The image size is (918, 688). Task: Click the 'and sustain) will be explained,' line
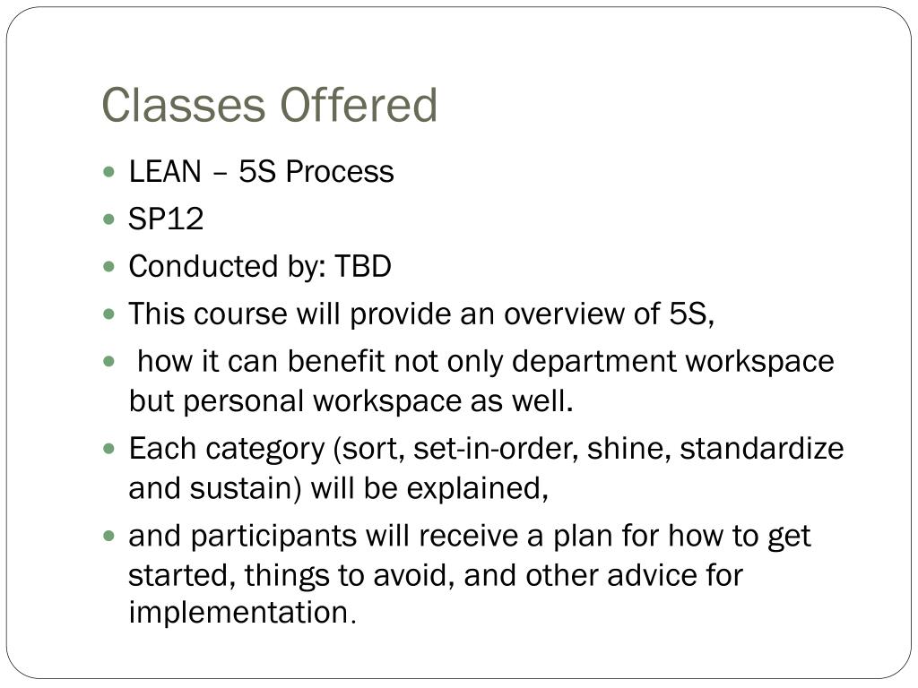(x=338, y=488)
